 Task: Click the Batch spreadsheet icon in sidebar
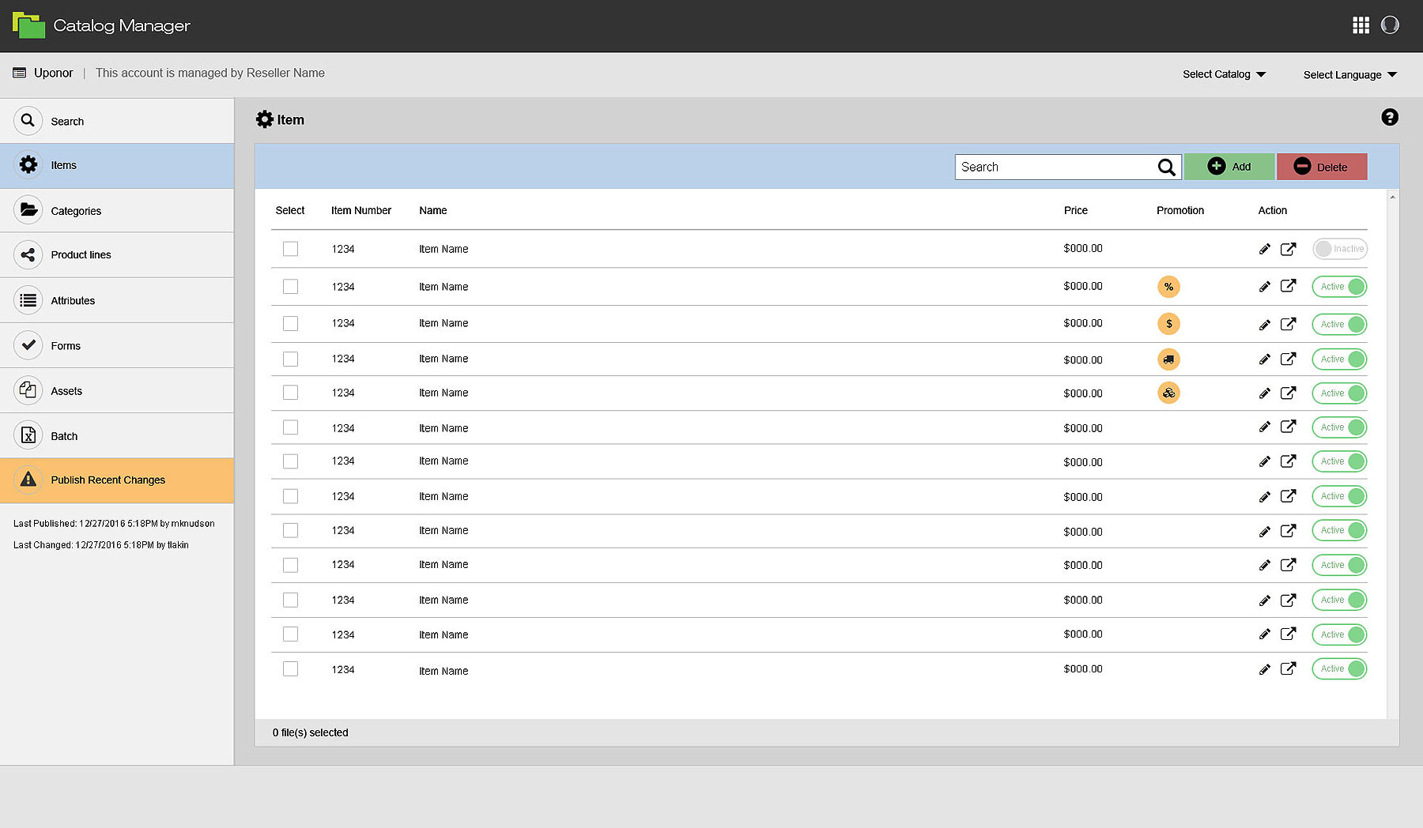click(x=28, y=435)
